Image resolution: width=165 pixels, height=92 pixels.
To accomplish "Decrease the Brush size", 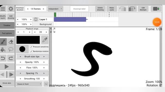I will [x=20, y=57].
